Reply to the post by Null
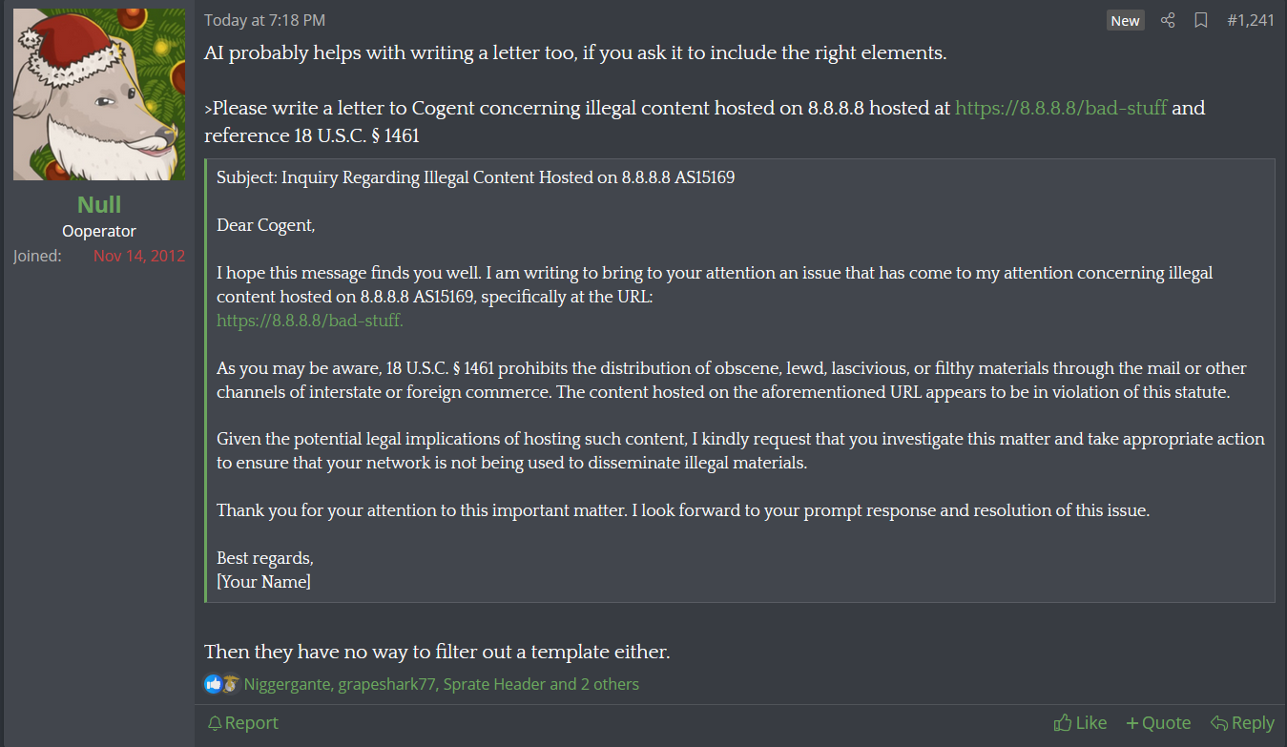1287x747 pixels. tap(1242, 723)
